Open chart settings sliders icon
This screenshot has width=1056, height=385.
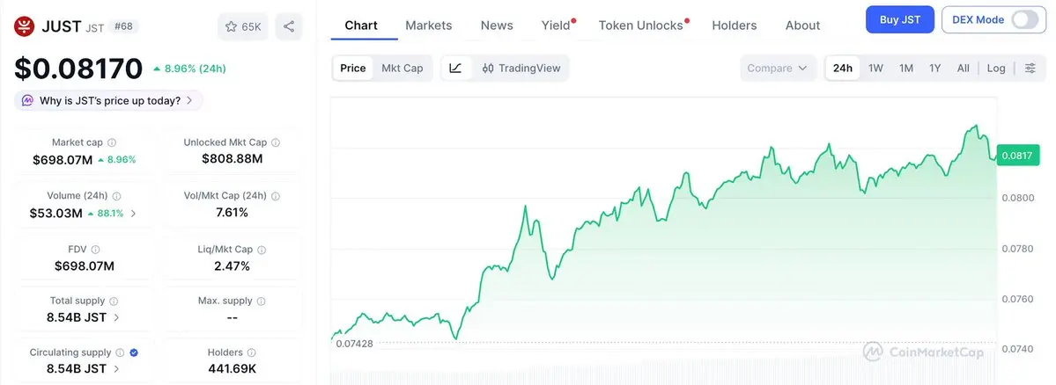pyautogui.click(x=1030, y=68)
